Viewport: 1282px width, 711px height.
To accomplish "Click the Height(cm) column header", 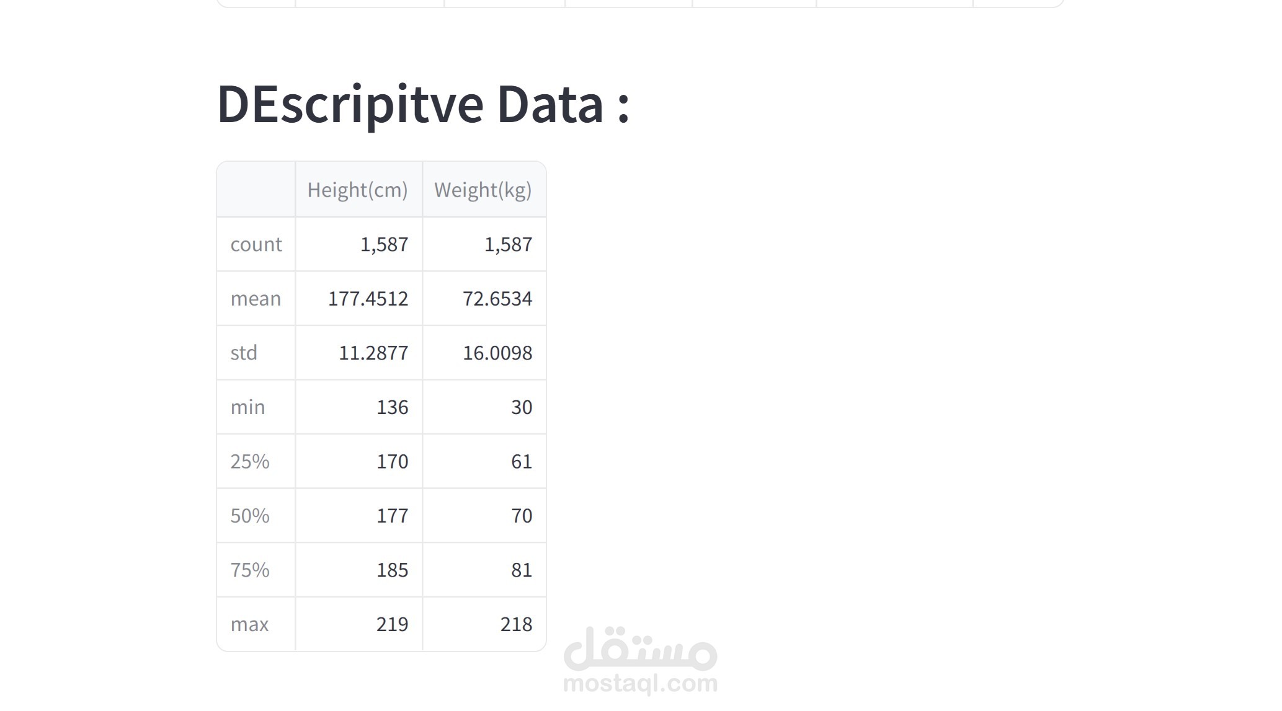I will pyautogui.click(x=358, y=190).
